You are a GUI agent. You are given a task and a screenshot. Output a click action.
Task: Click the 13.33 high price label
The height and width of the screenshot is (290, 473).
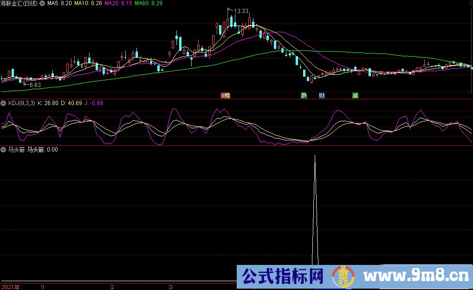[x=241, y=11]
